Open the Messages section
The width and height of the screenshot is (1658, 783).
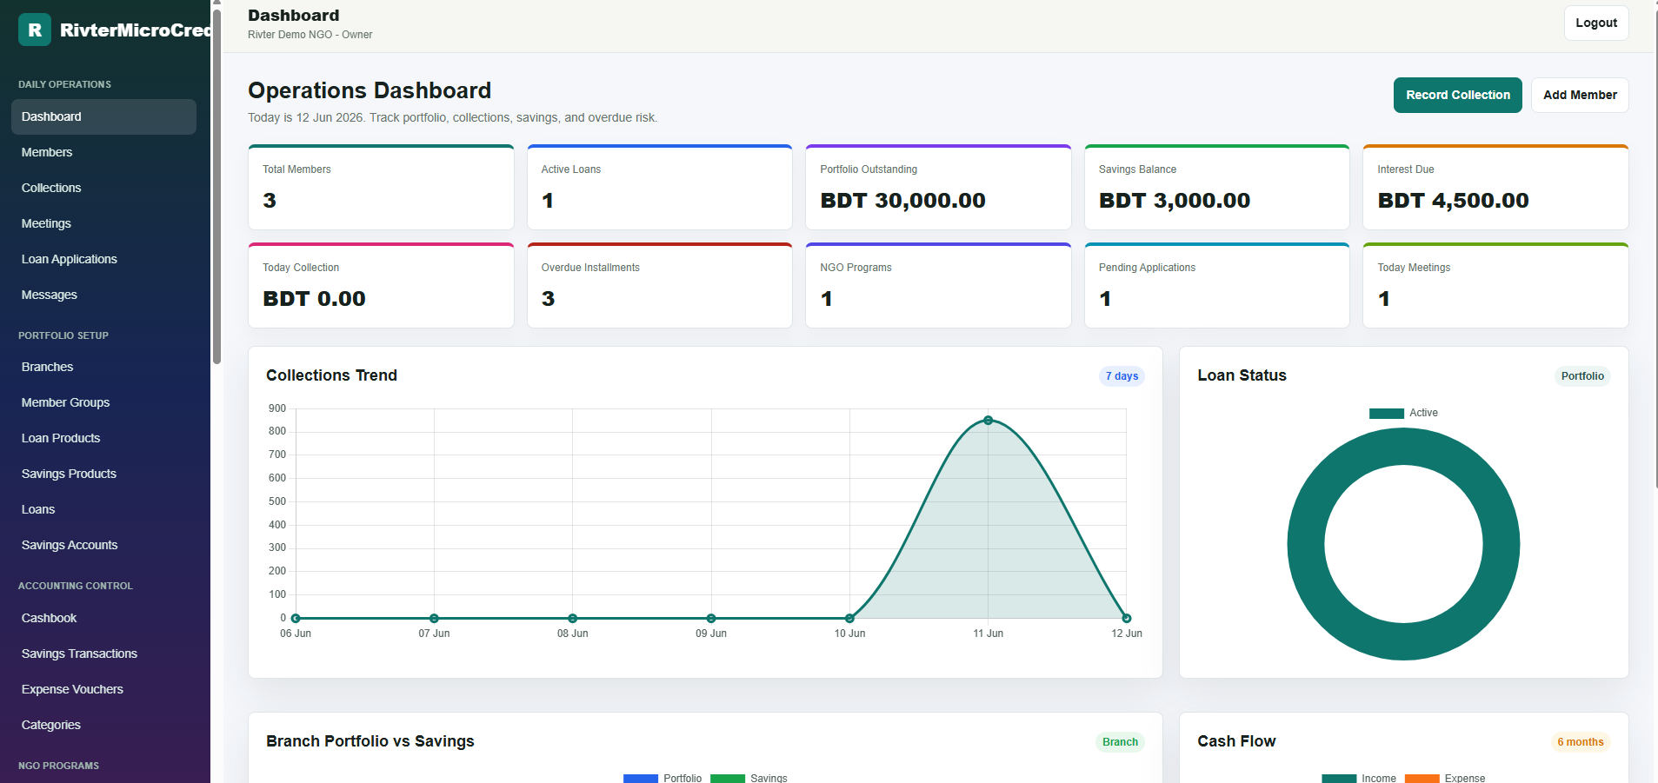[103, 295]
